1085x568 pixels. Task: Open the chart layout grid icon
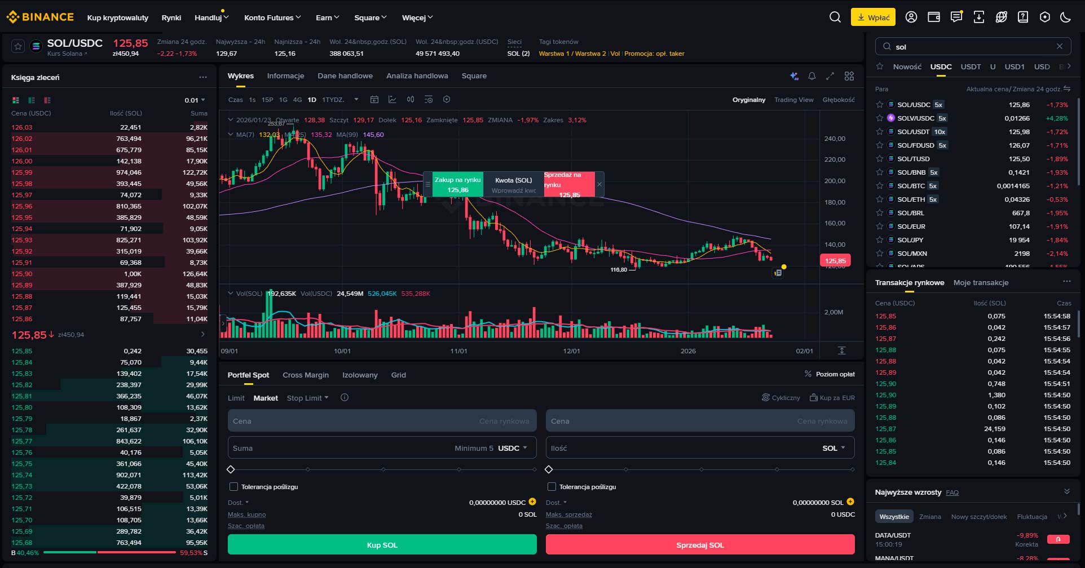click(849, 76)
